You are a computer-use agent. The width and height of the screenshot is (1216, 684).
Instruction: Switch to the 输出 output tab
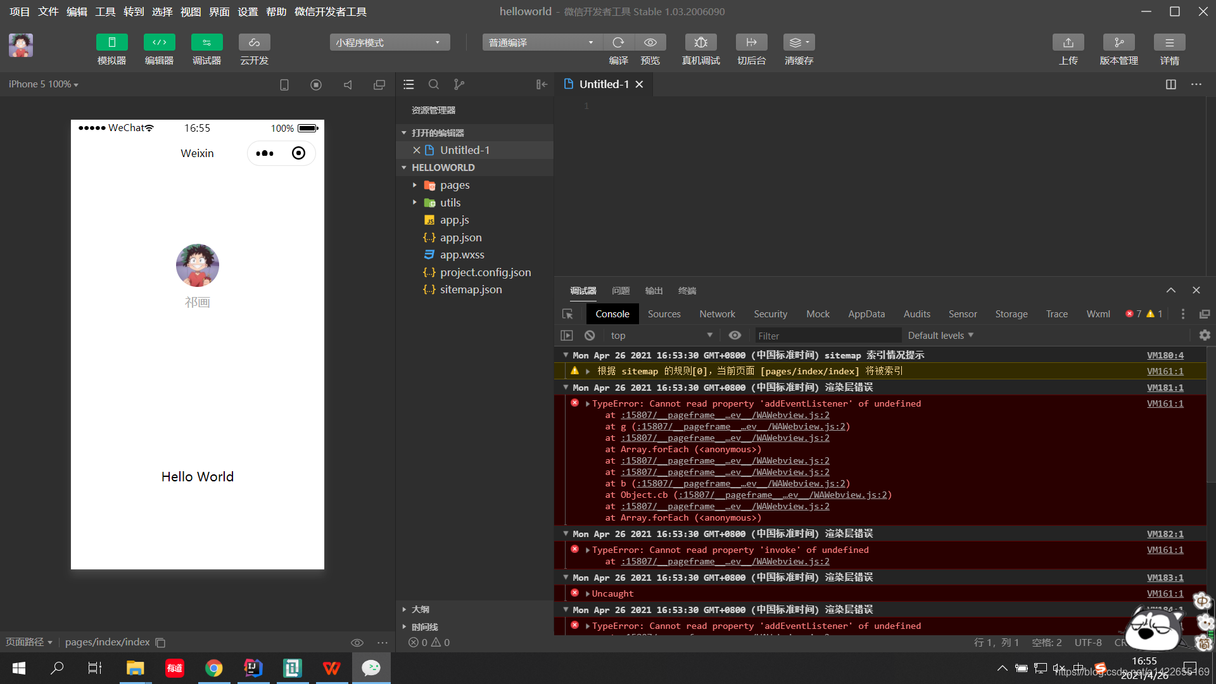tap(654, 291)
